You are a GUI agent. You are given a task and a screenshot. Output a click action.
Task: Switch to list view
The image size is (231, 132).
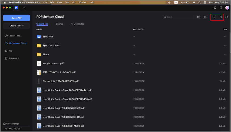click(198, 17)
